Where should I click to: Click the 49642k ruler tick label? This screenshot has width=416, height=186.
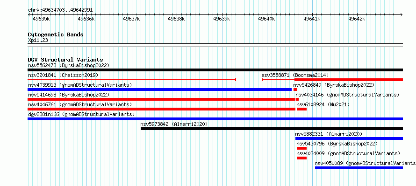point(357,19)
